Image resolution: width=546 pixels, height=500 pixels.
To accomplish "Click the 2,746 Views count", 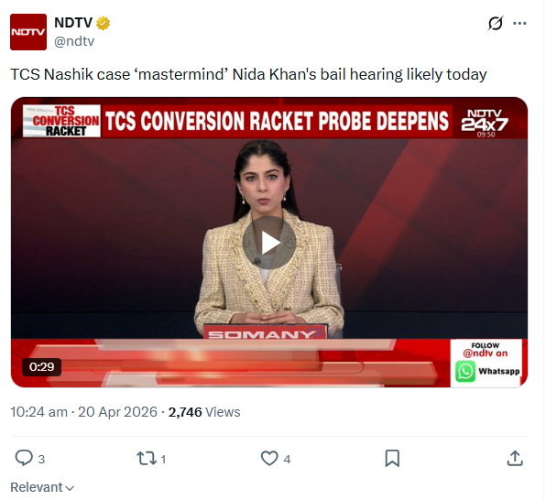I will coord(204,412).
